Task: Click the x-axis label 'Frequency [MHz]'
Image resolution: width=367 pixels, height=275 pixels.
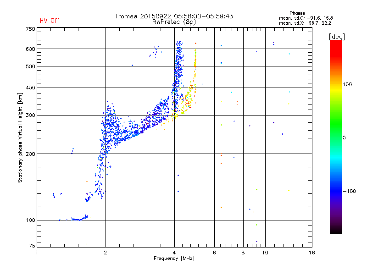Action: pos(174,258)
